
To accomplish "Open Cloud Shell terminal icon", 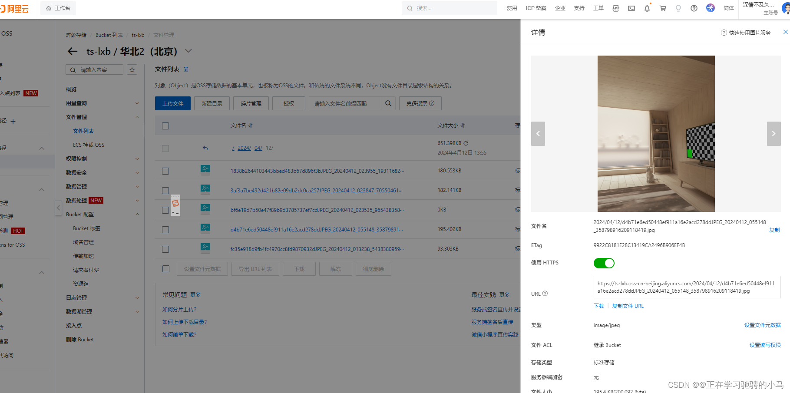I will pyautogui.click(x=631, y=8).
